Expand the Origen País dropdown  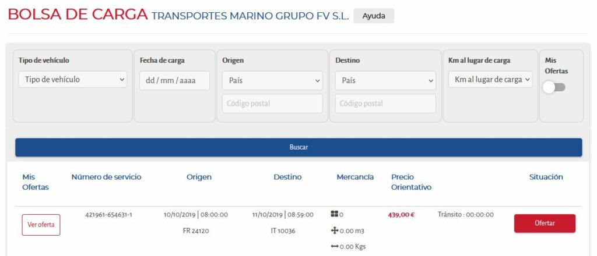pyautogui.click(x=272, y=80)
